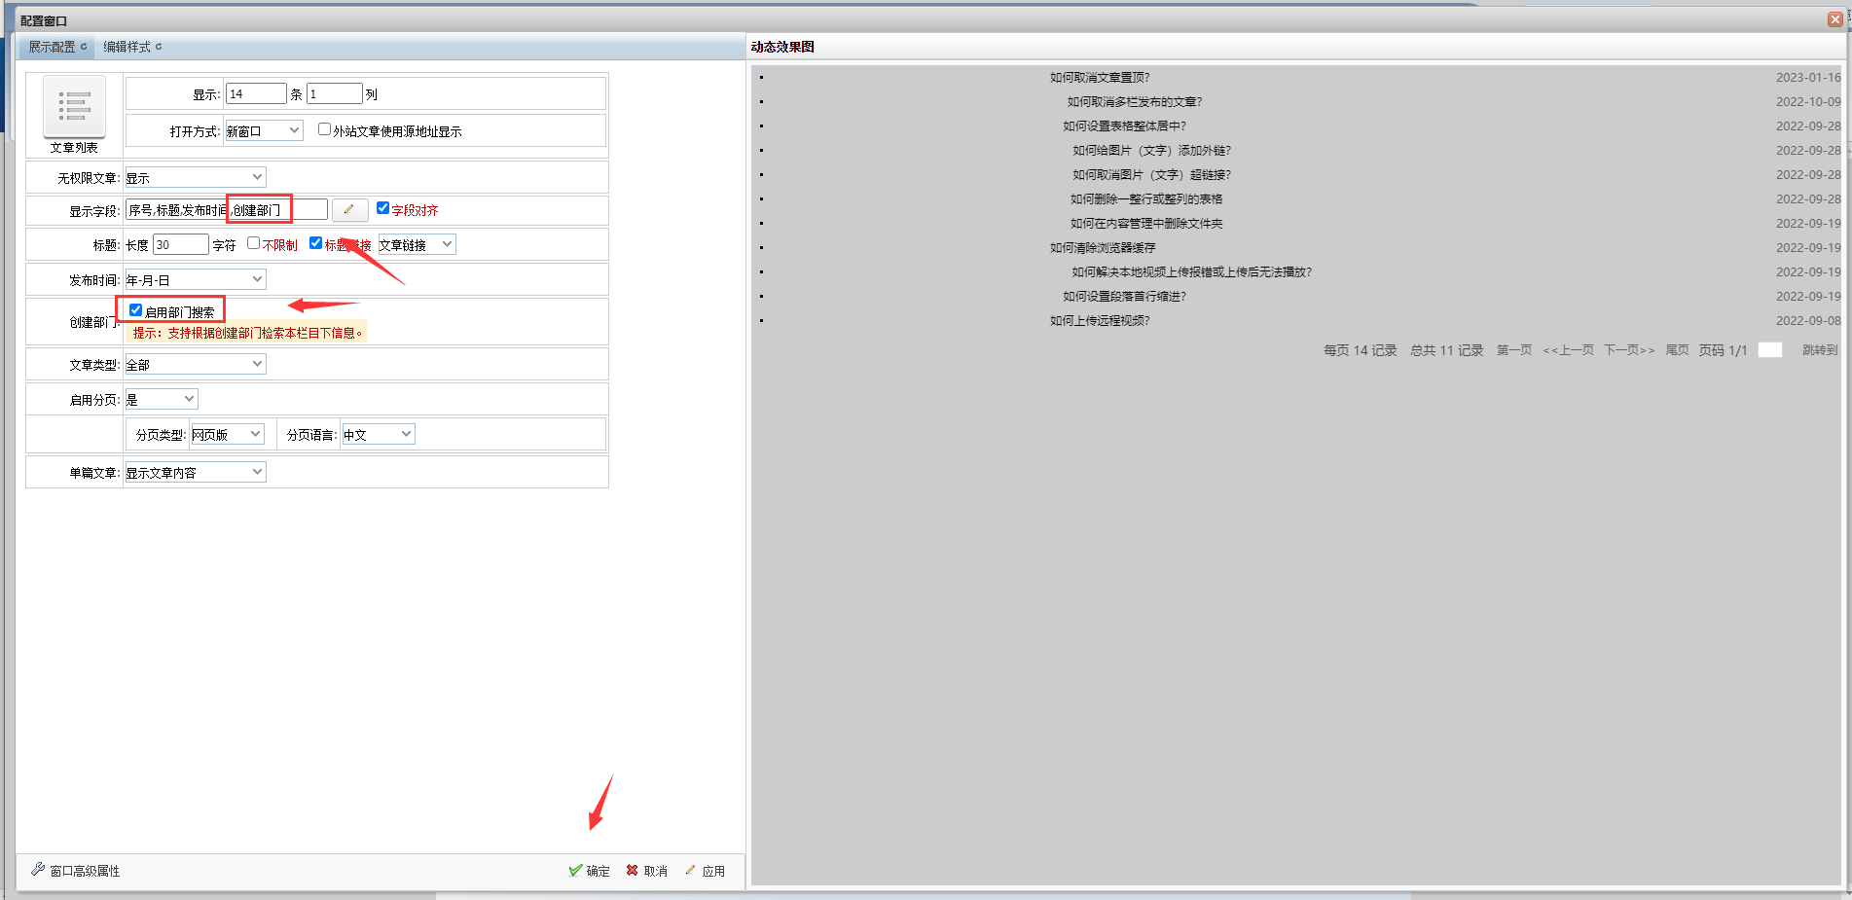Switch to the 展示配置 tab
Viewport: 1852px width, 900px height.
point(52,47)
